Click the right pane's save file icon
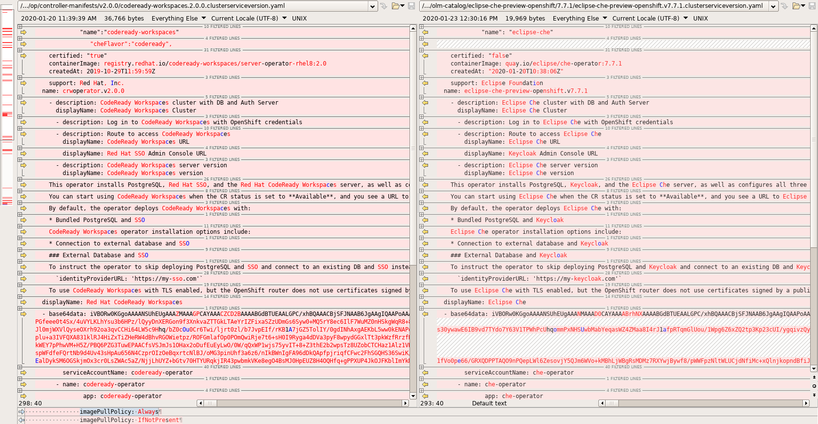 [813, 6]
